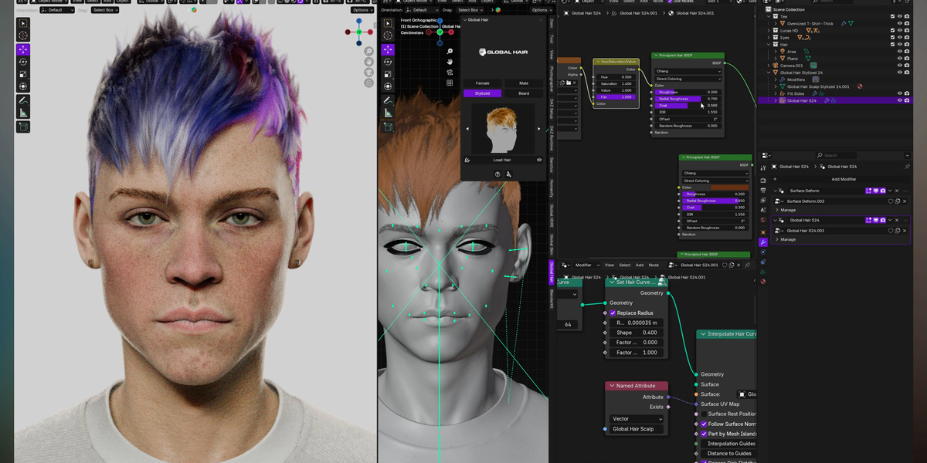Open the Vector dropdown in Named Attribute node

[x=636, y=418]
